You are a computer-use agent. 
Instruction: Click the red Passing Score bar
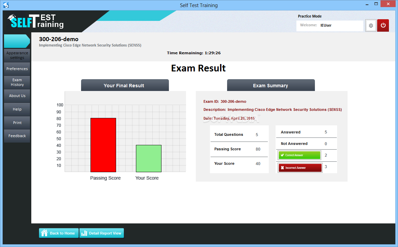[x=103, y=145]
